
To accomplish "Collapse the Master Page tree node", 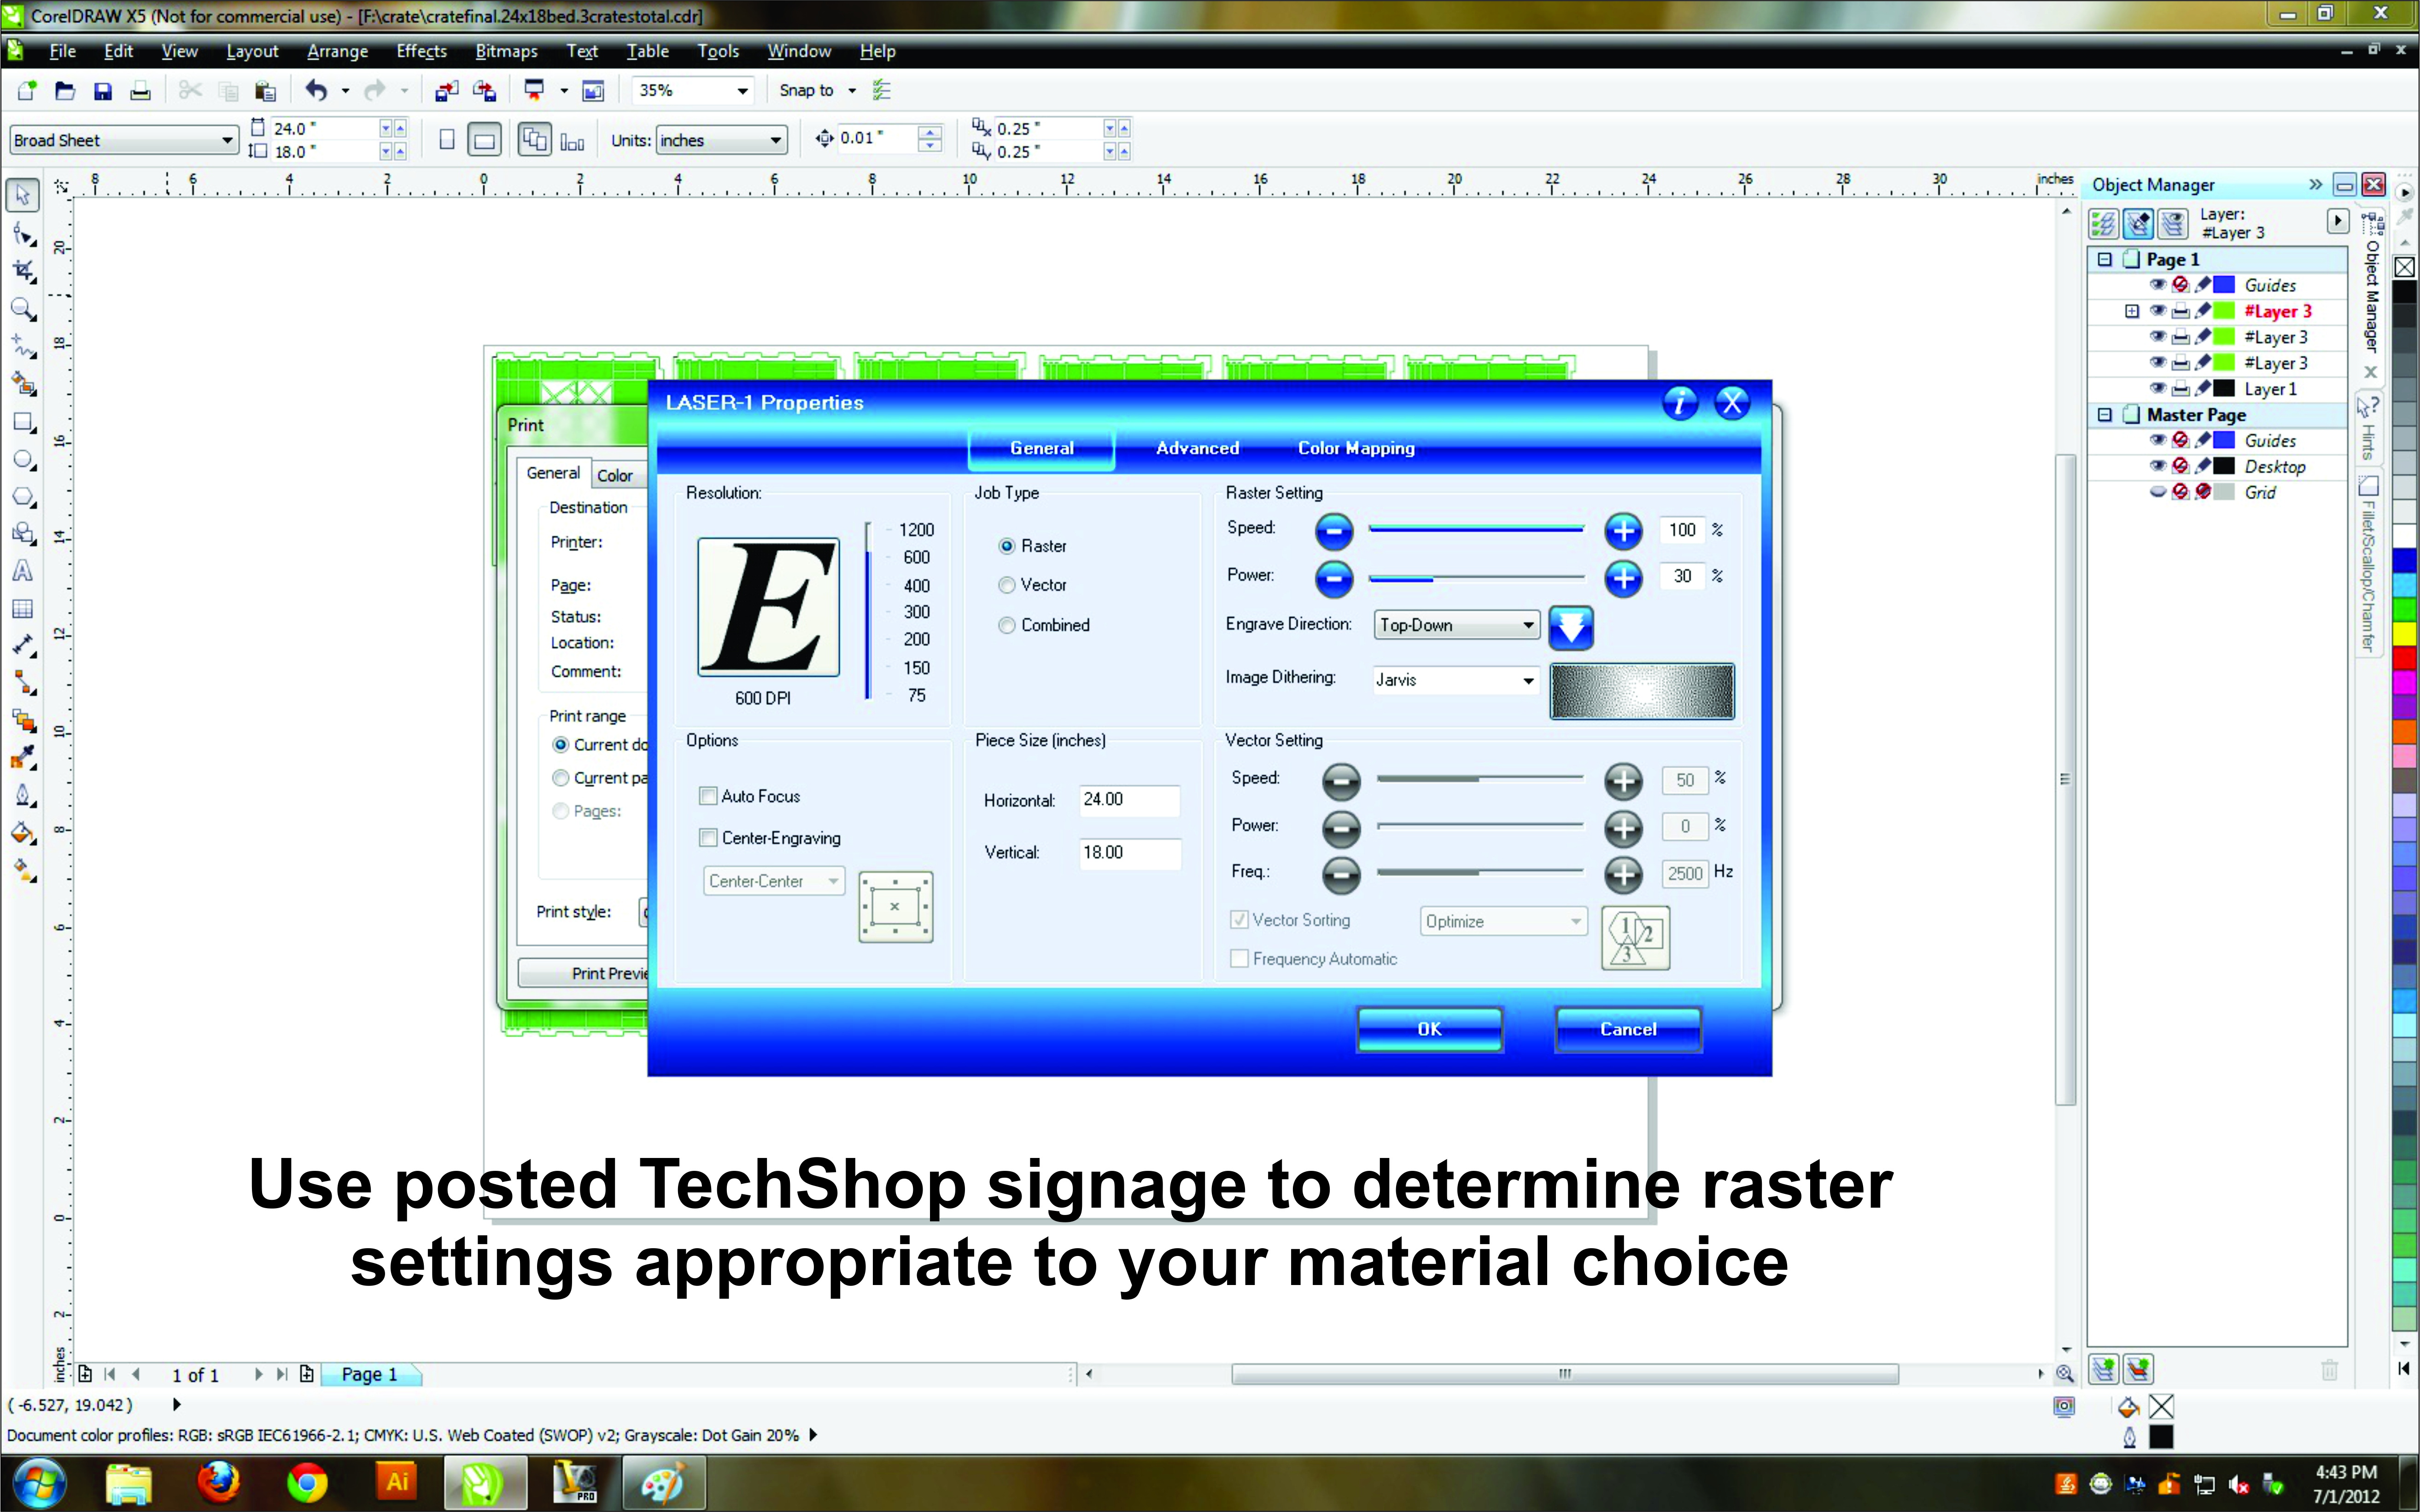I will [2105, 415].
